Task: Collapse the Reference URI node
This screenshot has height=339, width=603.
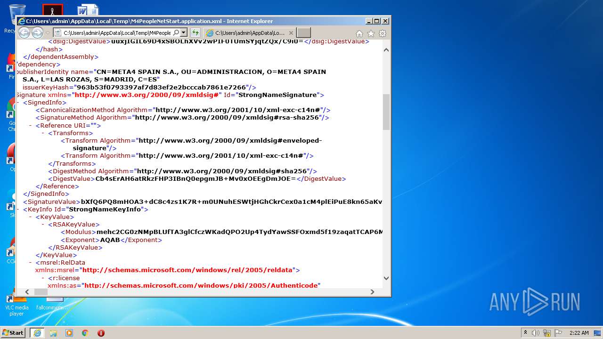Action: (31, 126)
